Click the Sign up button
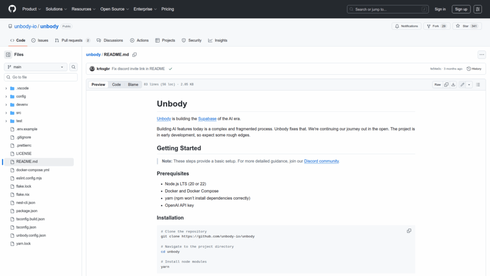This screenshot has height=276, width=490. (461, 9)
